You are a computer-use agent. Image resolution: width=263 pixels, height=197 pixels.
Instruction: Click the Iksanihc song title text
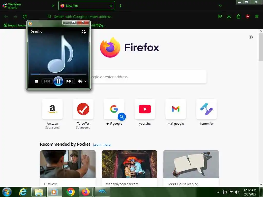36,32
